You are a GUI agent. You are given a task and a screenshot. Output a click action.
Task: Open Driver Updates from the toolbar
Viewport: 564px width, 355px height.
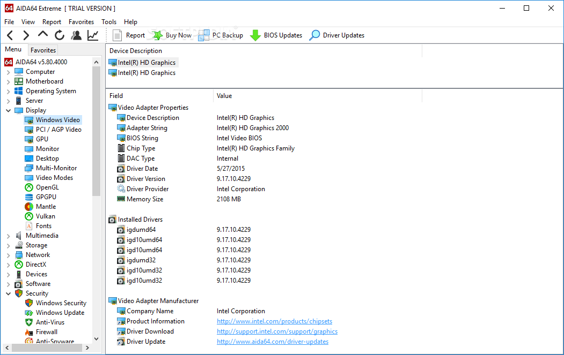pos(337,35)
